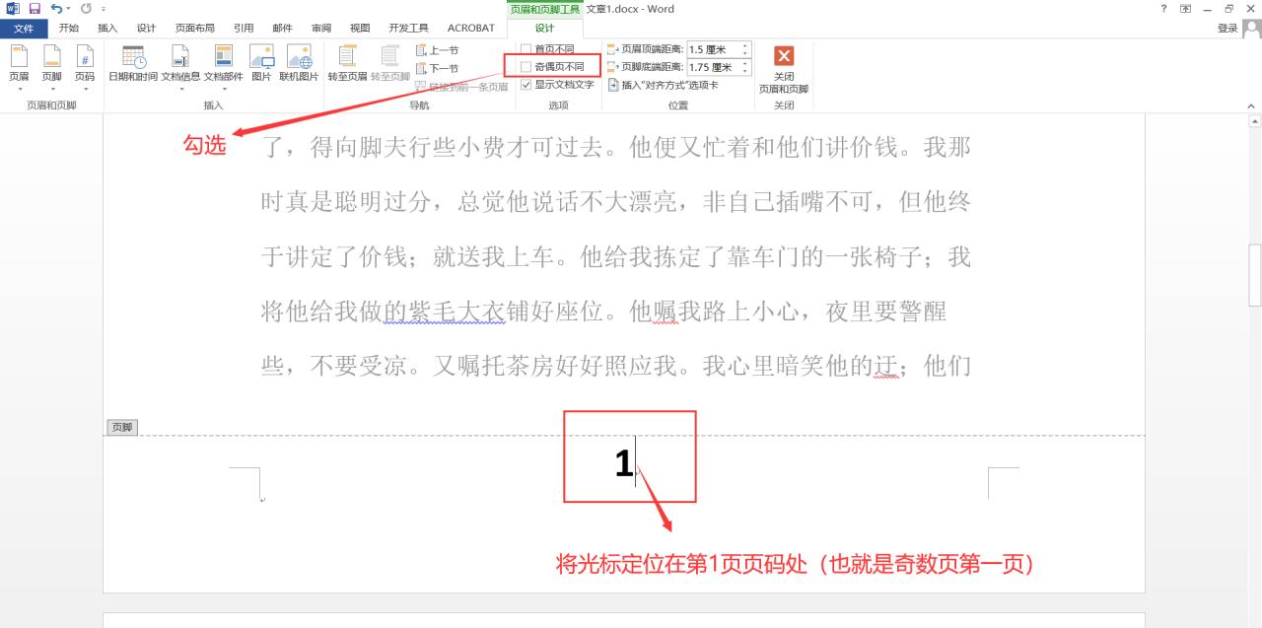Decrease 页脚底端距离 footer distance spinner

[x=745, y=71]
